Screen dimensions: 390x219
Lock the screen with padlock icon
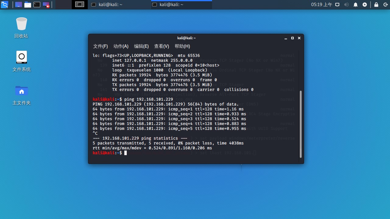[x=376, y=5]
